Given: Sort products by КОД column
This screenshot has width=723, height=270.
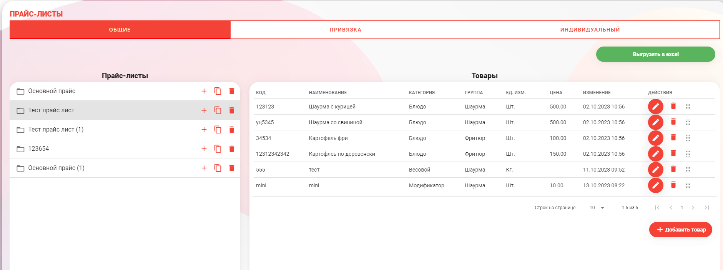Looking at the screenshot, I should tap(261, 93).
